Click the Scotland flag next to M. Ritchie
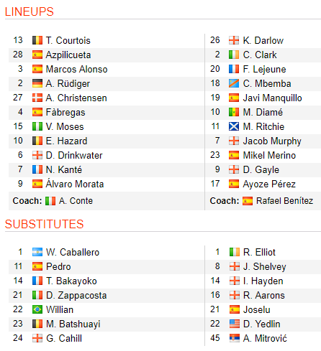The image size is (321, 351). (234, 126)
